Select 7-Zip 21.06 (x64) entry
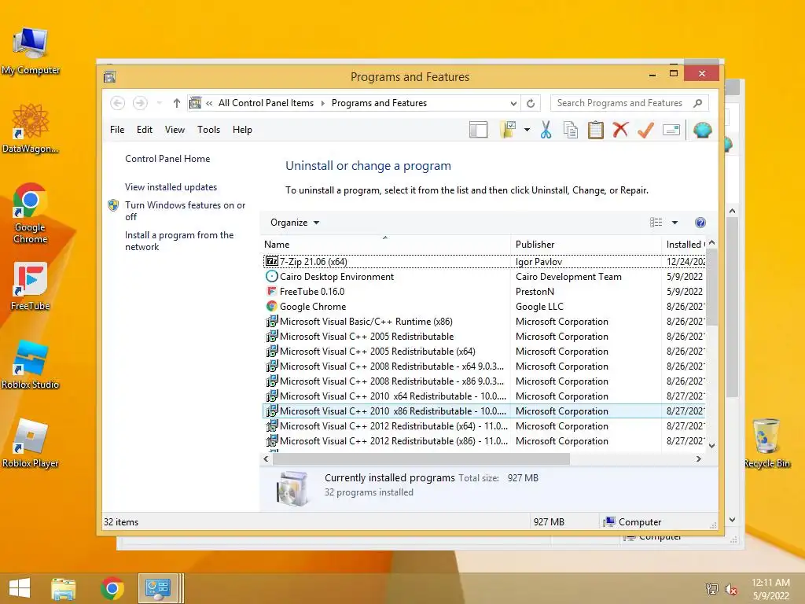805x604 pixels. click(484, 261)
